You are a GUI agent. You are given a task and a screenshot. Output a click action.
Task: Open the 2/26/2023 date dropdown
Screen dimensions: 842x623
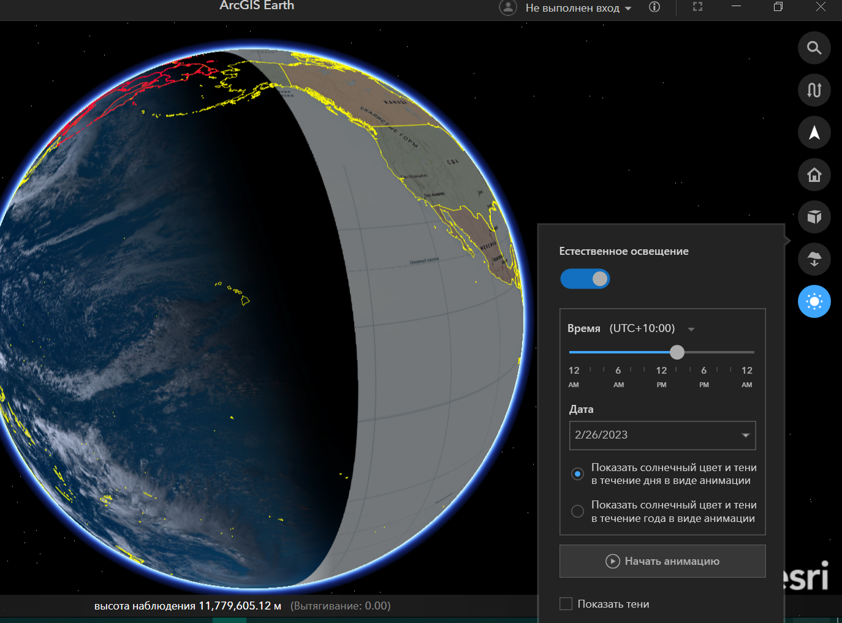click(662, 435)
